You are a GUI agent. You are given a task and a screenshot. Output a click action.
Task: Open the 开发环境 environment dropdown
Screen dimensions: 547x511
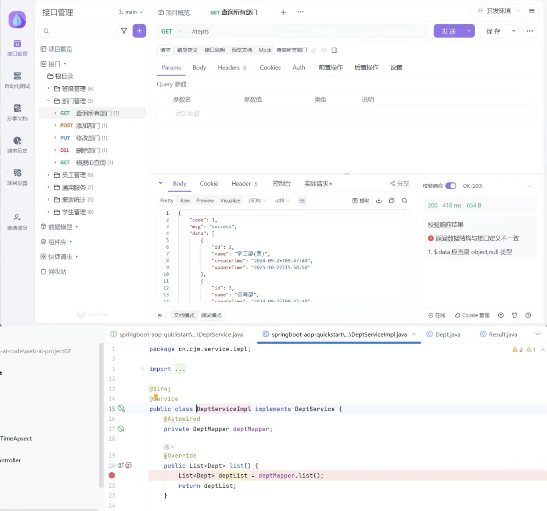pos(499,11)
